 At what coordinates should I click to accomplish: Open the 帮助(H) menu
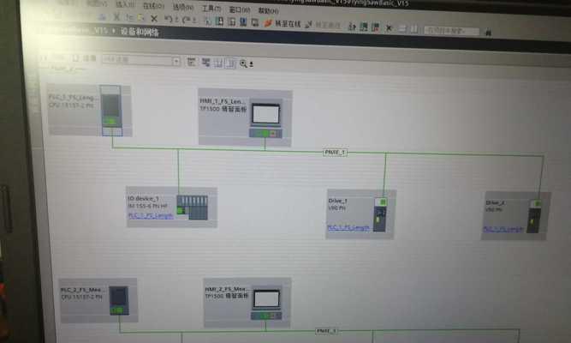pos(269,10)
